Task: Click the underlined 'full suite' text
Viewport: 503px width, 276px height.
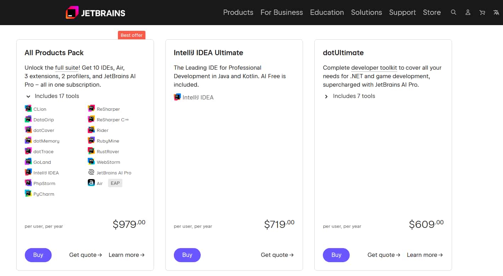Action: coord(67,68)
